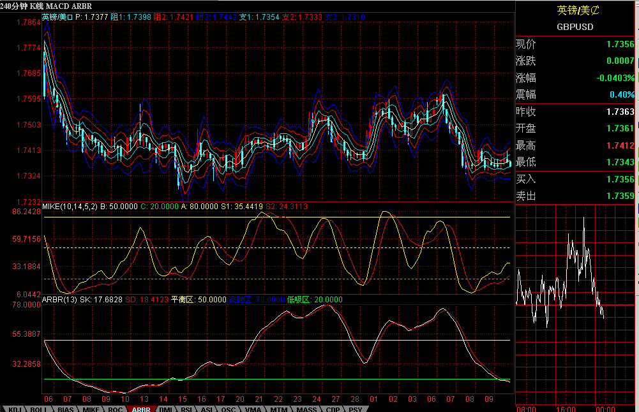Image resolution: width=639 pixels, height=412 pixels.
Task: Click the 240分钟 K线 MACD ARBR title
Action: pyautogui.click(x=46, y=6)
